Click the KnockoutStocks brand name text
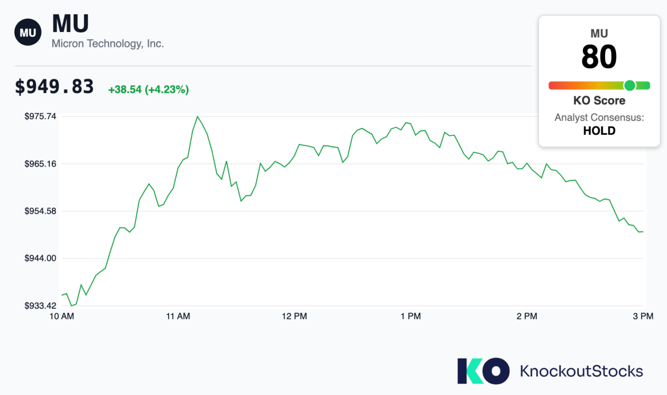 [x=581, y=371]
